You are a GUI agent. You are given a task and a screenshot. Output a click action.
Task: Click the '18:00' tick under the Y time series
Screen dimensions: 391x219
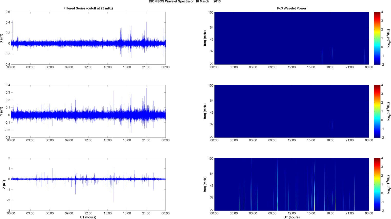click(127, 140)
